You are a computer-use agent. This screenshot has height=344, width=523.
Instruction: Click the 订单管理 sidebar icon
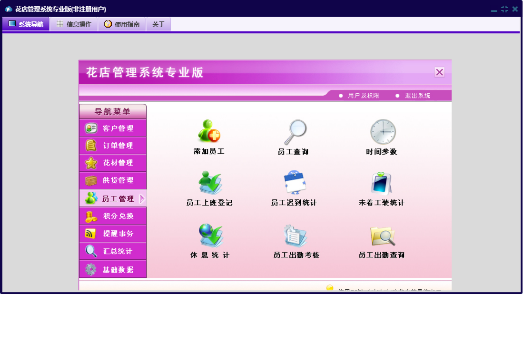click(x=91, y=145)
